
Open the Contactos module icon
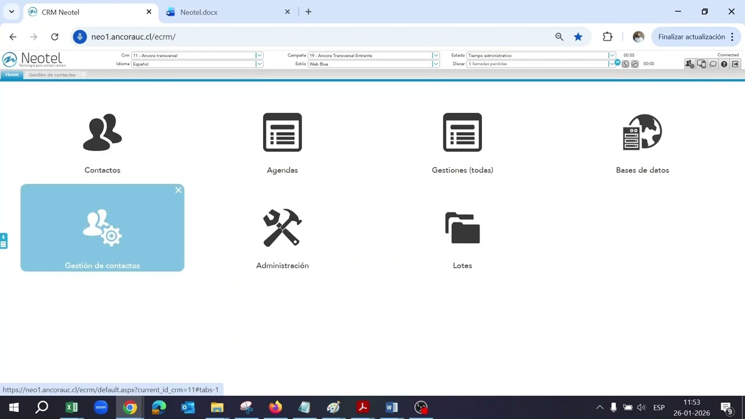coord(102,133)
